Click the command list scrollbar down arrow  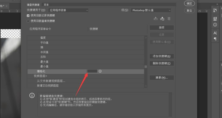tap(146, 86)
